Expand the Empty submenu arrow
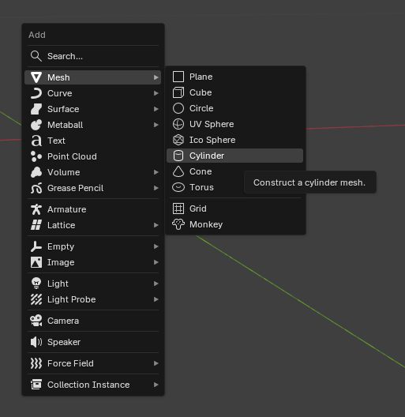This screenshot has width=405, height=417. pos(156,246)
